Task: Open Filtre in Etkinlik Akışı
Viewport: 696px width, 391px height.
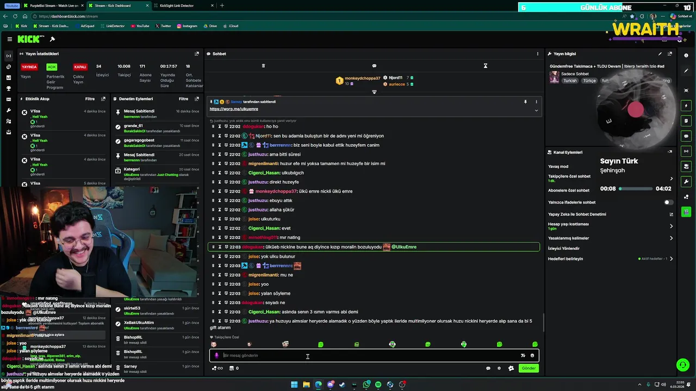Action: pos(90,99)
